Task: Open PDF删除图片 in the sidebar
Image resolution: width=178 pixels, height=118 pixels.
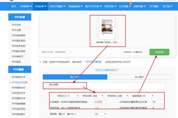Action: (19, 114)
